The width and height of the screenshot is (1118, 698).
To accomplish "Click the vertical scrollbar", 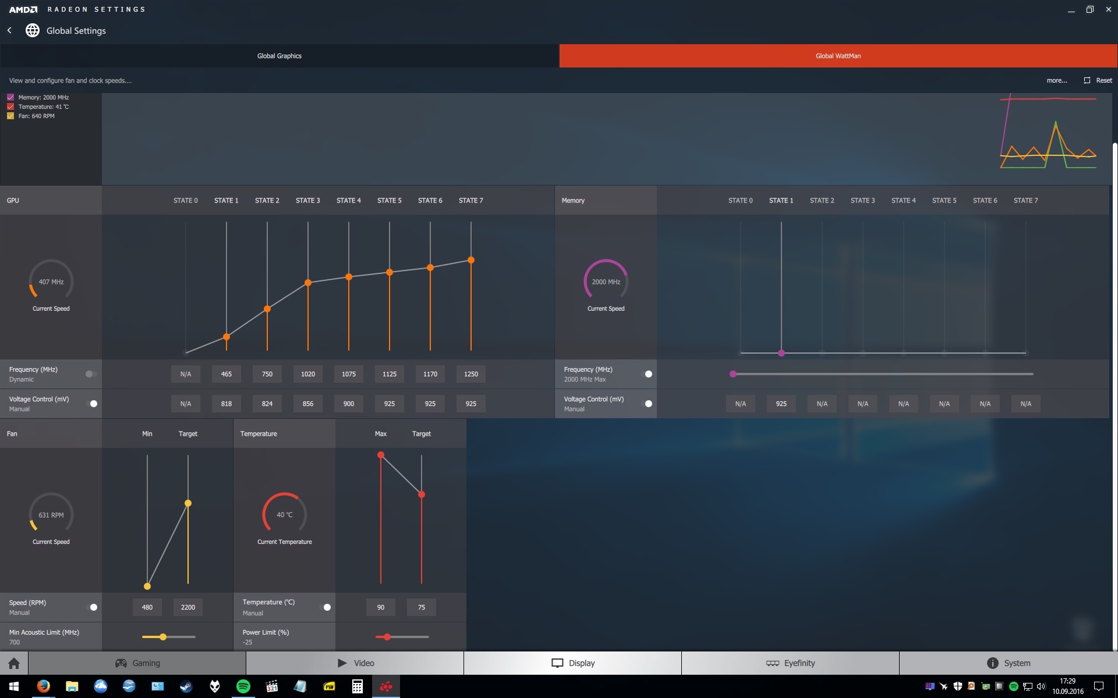I will tap(1115, 396).
